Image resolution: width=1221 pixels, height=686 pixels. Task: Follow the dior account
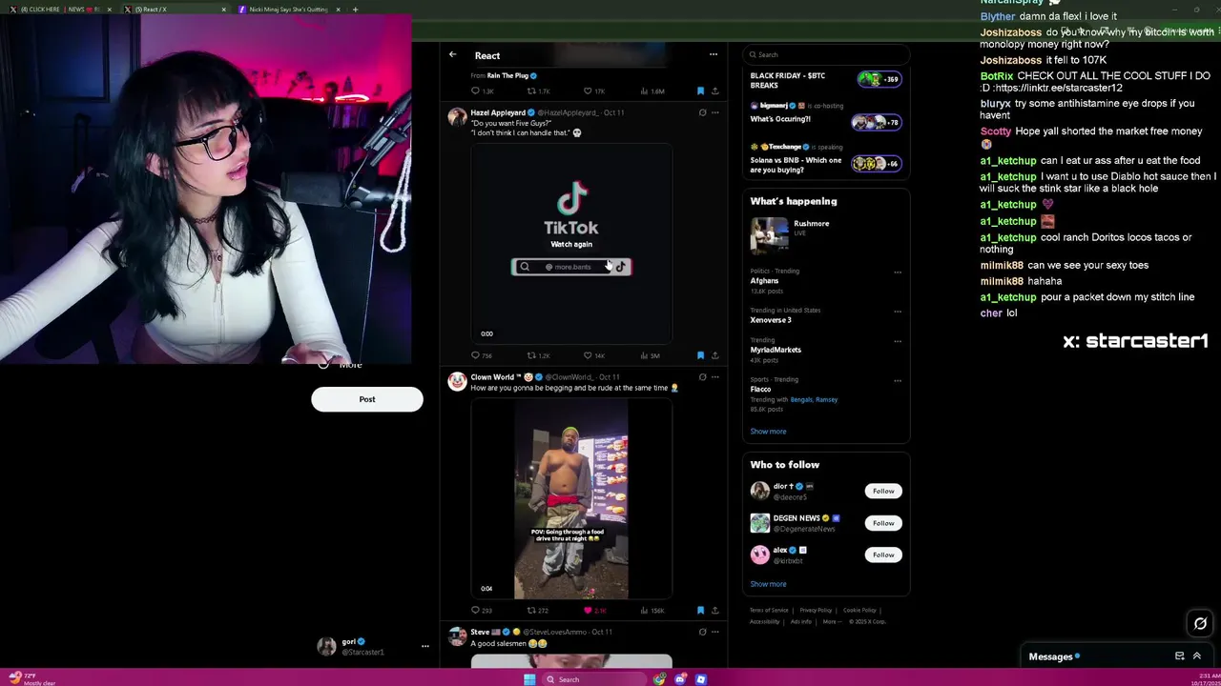tap(883, 491)
